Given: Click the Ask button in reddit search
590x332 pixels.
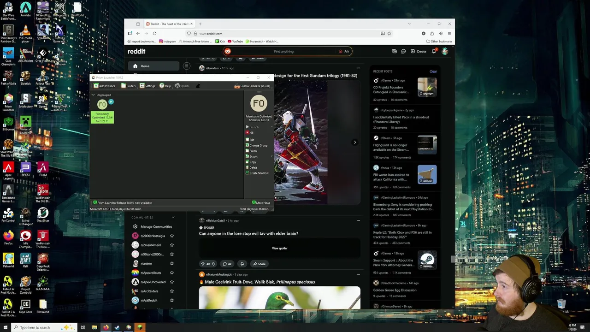Looking at the screenshot, I should pos(344,51).
